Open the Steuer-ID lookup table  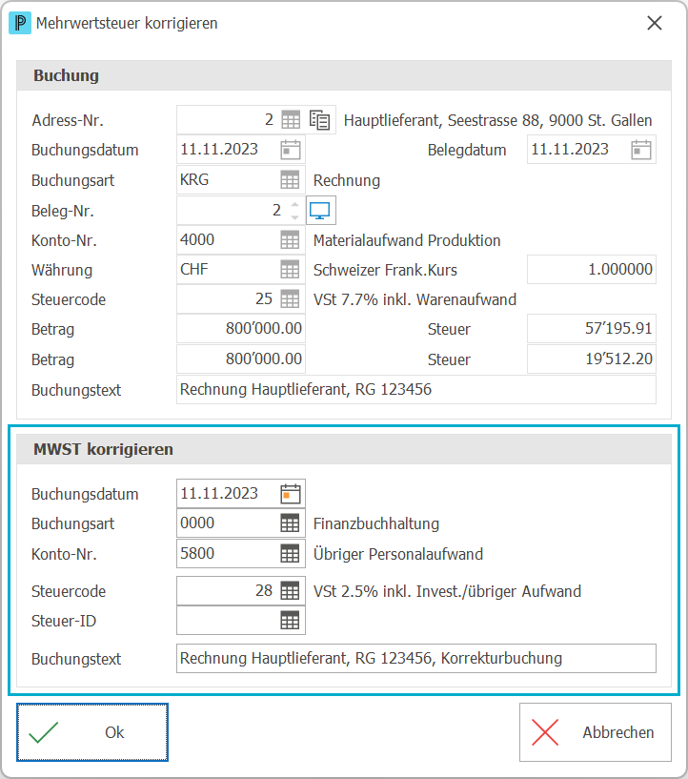290,621
